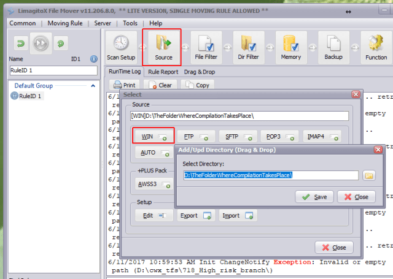Viewport: 393px width, 279px height.
Task: Save the selected directory
Action: [x=314, y=197]
